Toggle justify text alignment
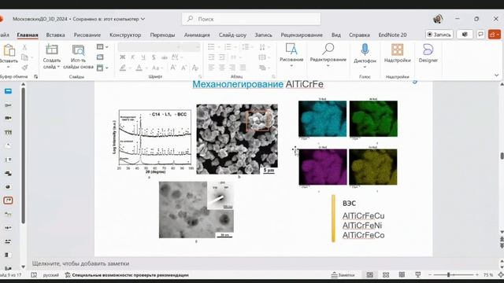Screen dimensions: 504x283 [243, 68]
